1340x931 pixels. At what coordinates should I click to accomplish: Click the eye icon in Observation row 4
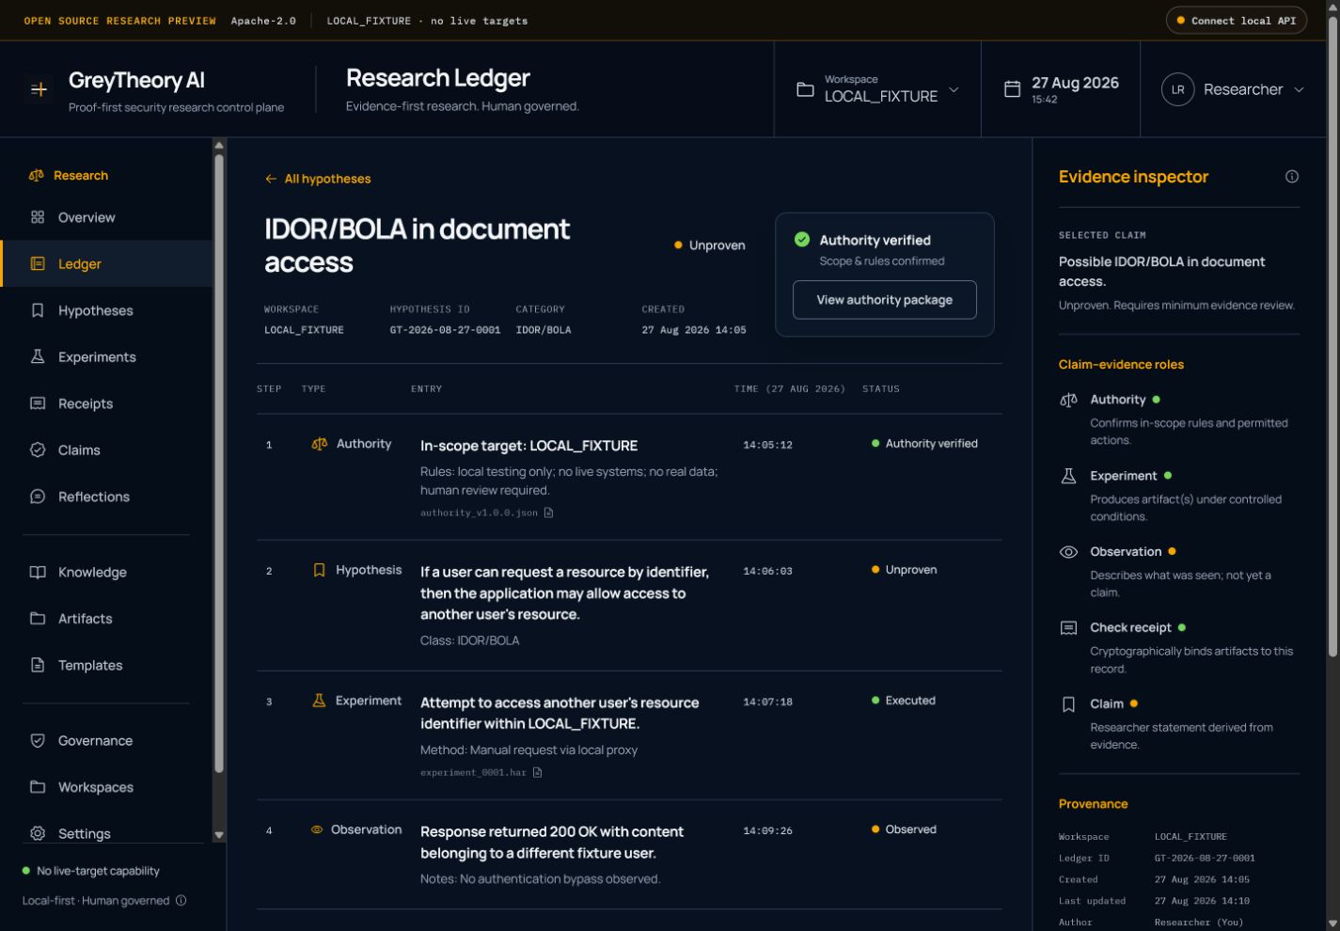[317, 829]
